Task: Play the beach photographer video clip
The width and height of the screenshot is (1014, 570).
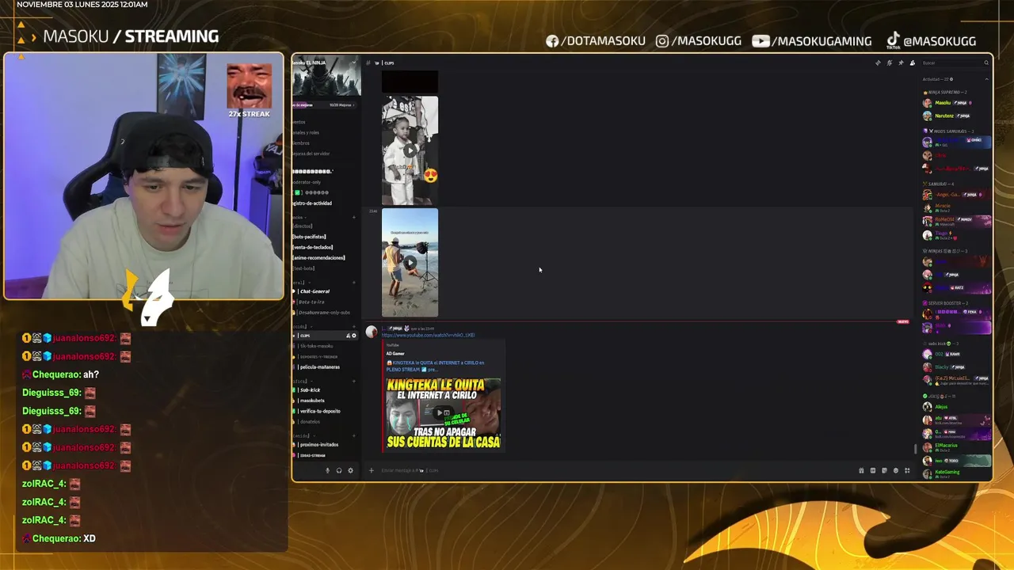Action: (410, 263)
